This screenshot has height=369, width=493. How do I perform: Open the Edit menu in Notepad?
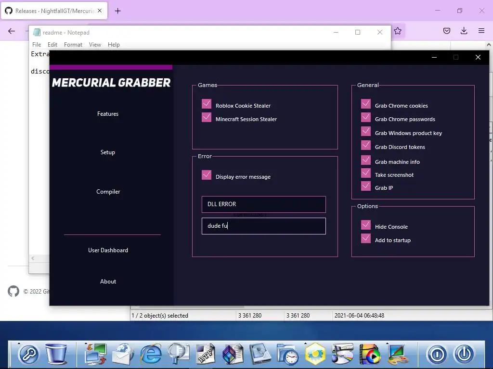click(52, 45)
